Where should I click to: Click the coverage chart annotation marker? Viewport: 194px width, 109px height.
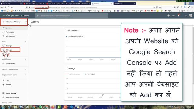102,95
